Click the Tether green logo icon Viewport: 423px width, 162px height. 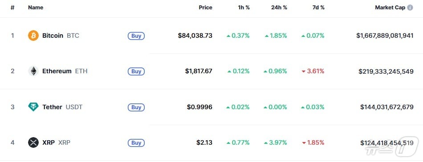click(33, 107)
